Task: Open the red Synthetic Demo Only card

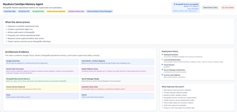Action: click(x=117, y=88)
